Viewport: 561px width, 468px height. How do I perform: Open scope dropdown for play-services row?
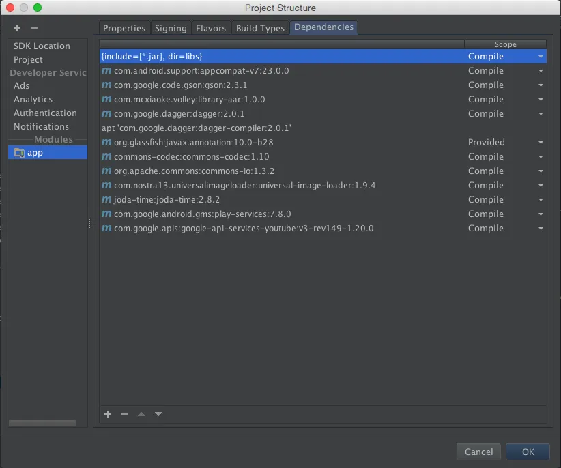point(541,214)
